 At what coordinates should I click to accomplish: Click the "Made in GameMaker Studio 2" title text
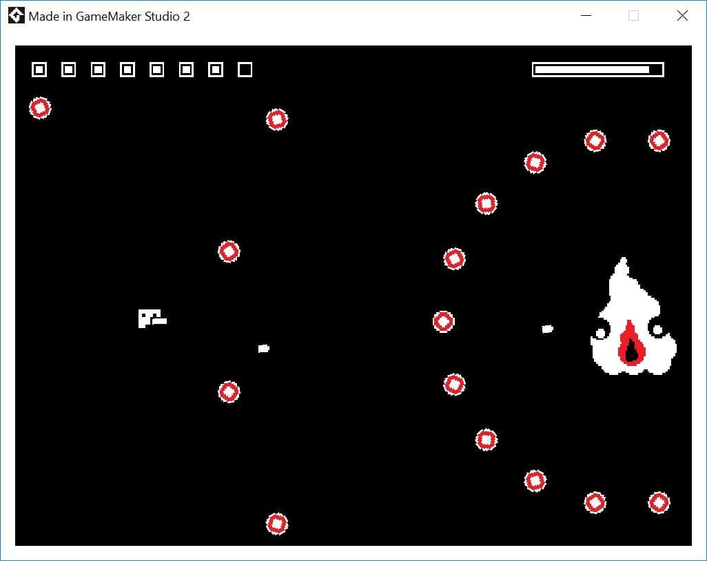[x=109, y=17]
